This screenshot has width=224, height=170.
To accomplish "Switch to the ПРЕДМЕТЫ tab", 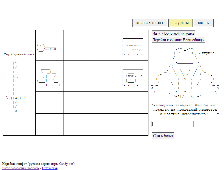I will 180,23.
